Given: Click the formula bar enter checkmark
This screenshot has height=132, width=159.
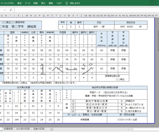Looking at the screenshot, I should coord(5,10).
